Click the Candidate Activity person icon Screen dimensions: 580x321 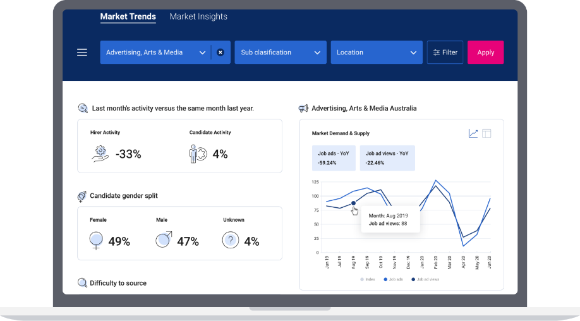pos(198,154)
